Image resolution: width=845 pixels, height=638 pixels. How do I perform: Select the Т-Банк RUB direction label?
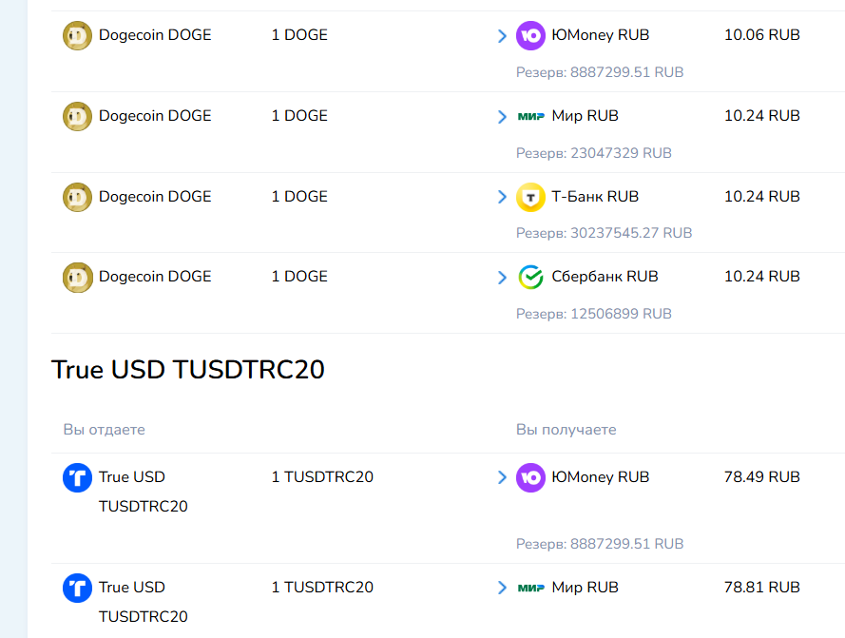click(x=595, y=197)
